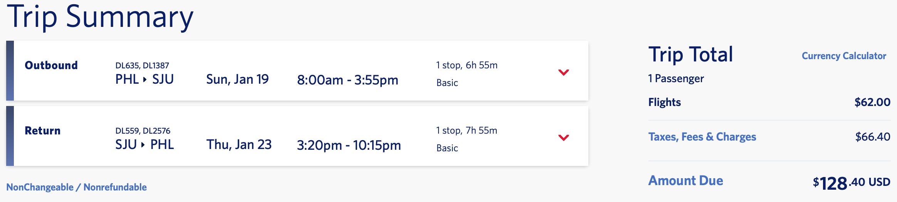
Task: Select the Outbound label
Action: click(x=51, y=65)
